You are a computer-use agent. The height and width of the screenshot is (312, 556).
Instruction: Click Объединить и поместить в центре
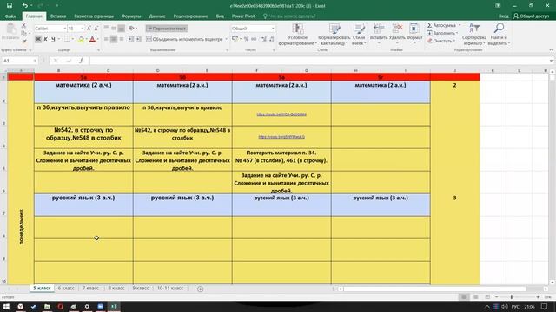pyautogui.click(x=184, y=39)
